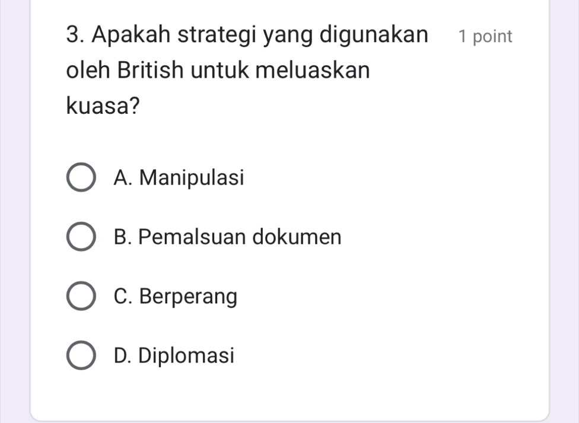The width and height of the screenshot is (579, 423).
Task: Tick the last answer option circle
Action: coord(81,357)
